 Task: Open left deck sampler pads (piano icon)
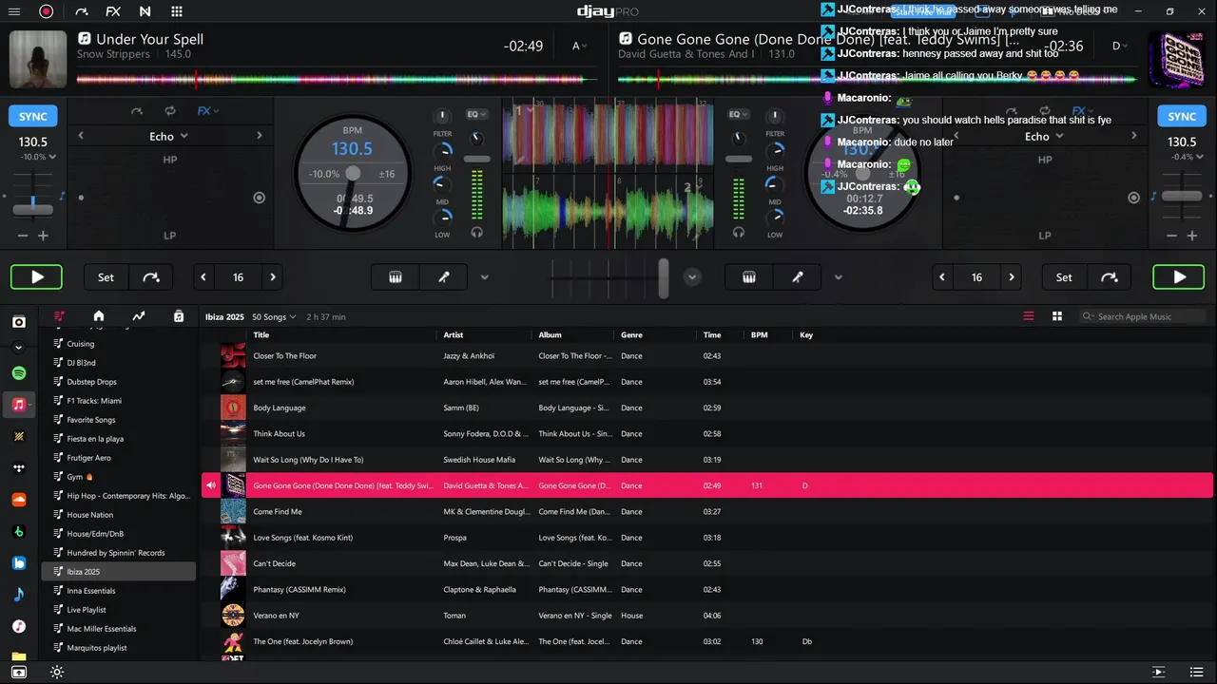pyautogui.click(x=396, y=277)
